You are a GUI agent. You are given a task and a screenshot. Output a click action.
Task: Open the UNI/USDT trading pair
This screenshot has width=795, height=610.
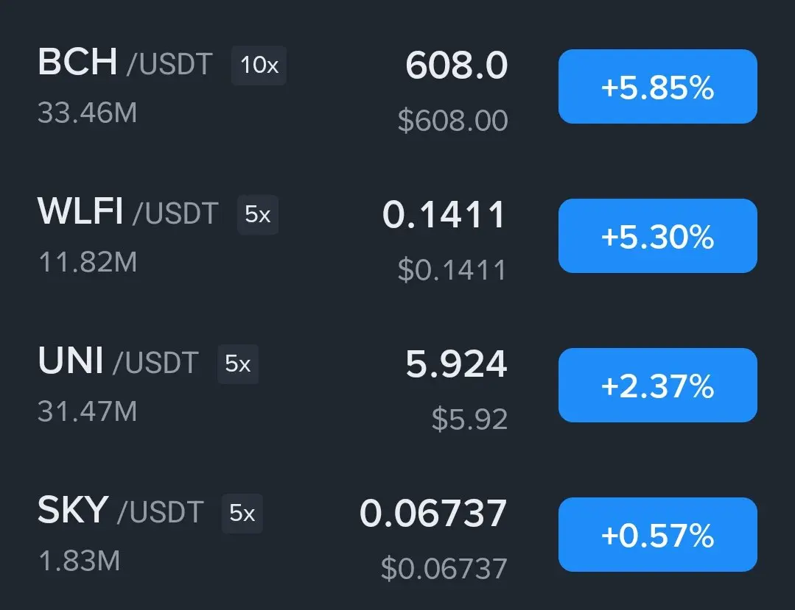(118, 361)
